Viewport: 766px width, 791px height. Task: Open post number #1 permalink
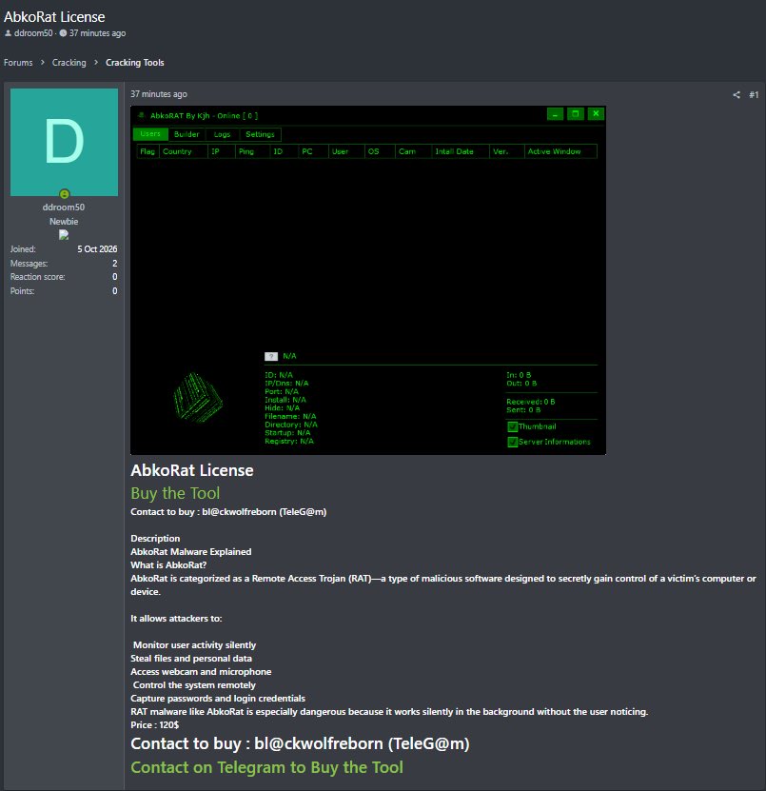click(754, 95)
